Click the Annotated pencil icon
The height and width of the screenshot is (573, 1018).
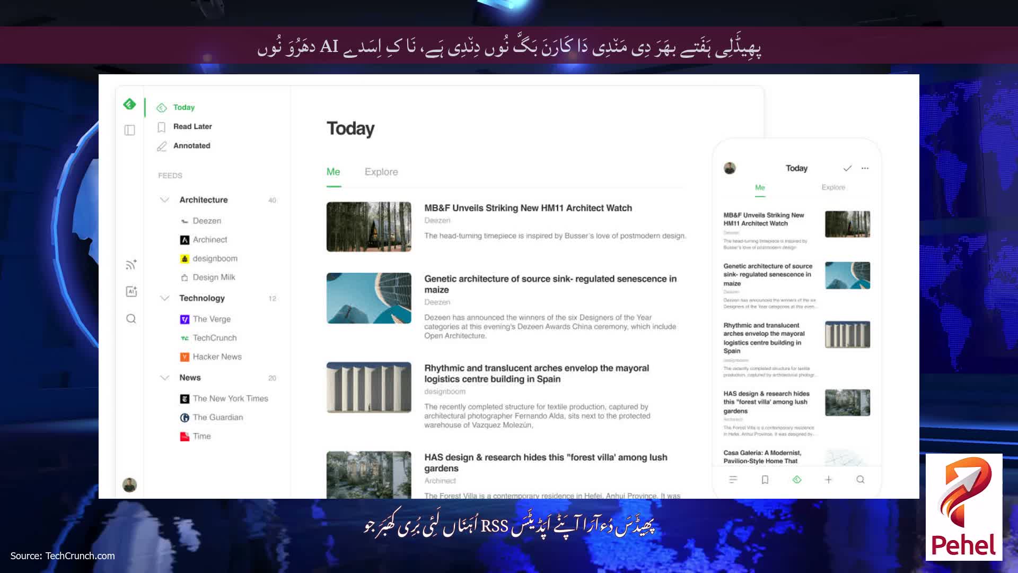click(162, 146)
